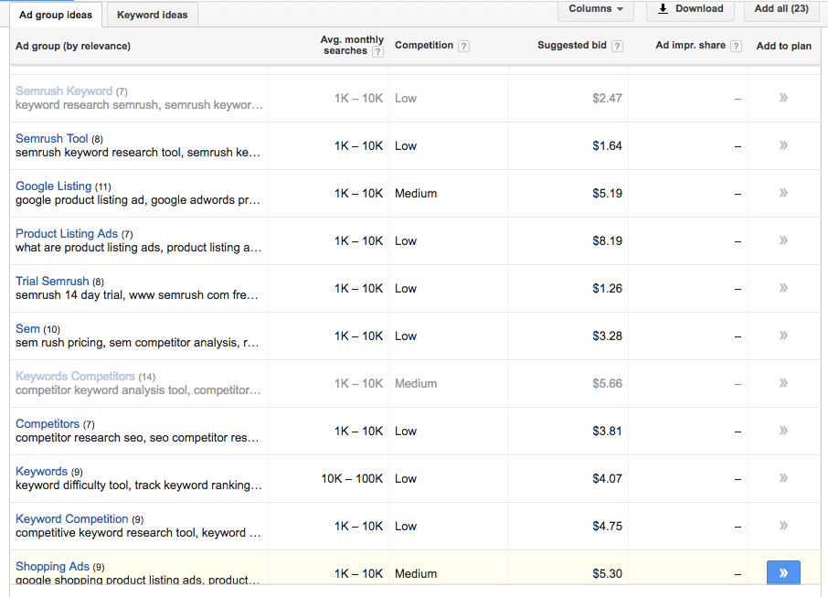Open help icon for Avg. monthly searches
The height and width of the screenshot is (597, 828).
pyautogui.click(x=377, y=52)
